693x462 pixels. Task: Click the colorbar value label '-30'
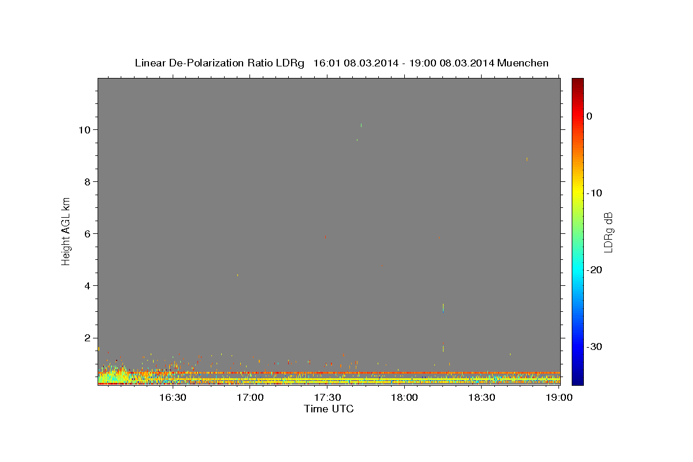click(595, 347)
